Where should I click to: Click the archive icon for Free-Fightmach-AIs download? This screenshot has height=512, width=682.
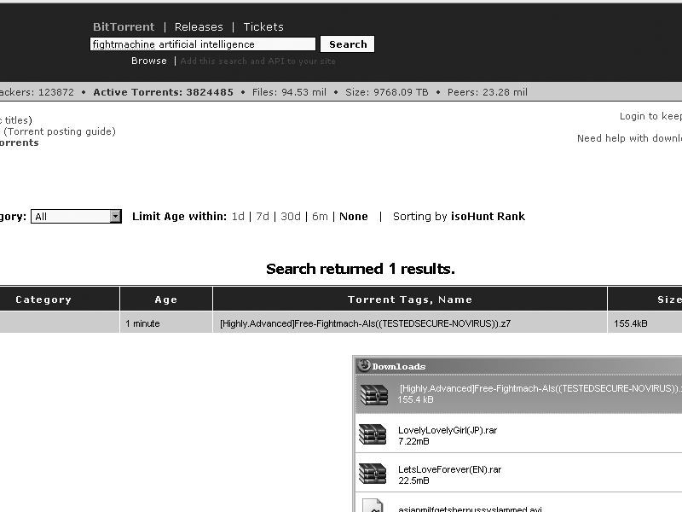tap(373, 393)
